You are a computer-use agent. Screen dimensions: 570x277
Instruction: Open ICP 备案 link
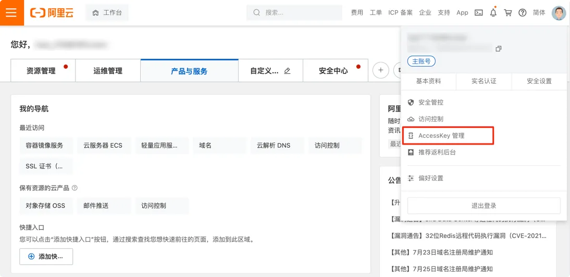400,12
